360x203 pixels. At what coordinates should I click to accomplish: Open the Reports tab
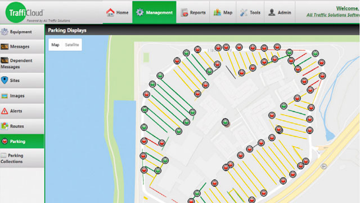(x=193, y=12)
